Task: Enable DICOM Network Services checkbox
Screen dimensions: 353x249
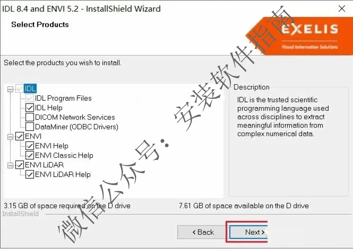Action: 30,117
